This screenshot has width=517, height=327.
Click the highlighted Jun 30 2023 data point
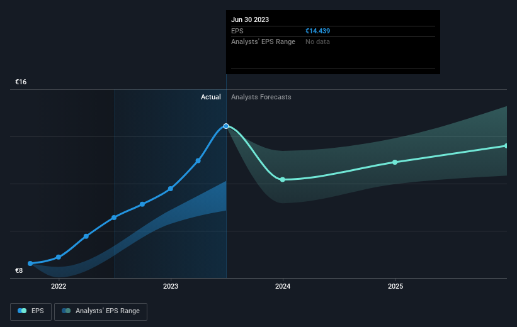(226, 126)
